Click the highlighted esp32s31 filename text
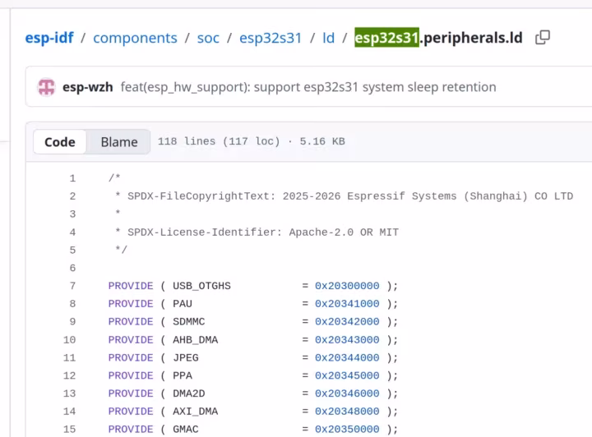Screen dimensions: 592x437 [386, 37]
